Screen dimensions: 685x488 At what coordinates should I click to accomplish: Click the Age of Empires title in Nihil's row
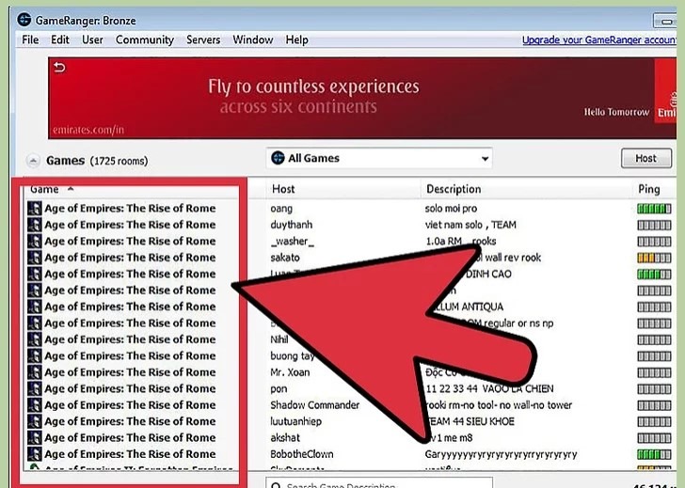tap(130, 339)
